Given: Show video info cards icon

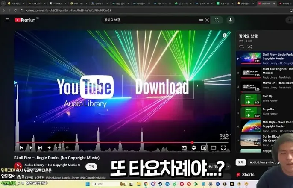Looking at the screenshot, I should (x=224, y=35).
